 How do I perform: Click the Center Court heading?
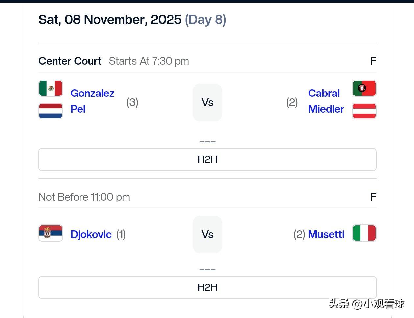tap(70, 61)
